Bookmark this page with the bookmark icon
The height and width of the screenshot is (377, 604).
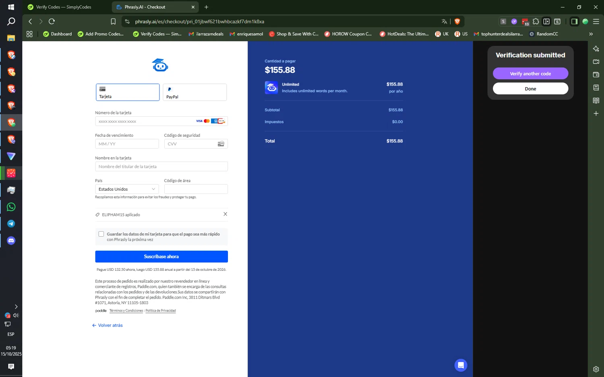(113, 21)
